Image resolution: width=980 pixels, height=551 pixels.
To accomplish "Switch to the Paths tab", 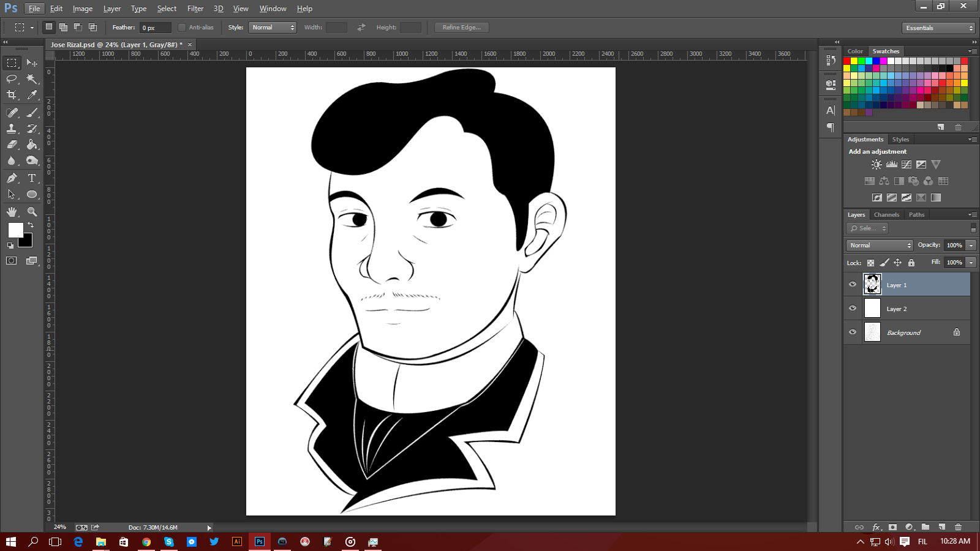I will (916, 215).
